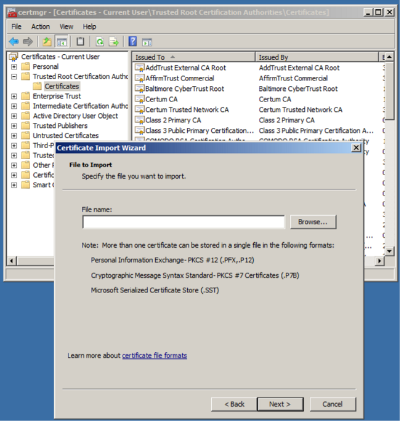The height and width of the screenshot is (421, 412).
Task: Click the Class 3 Public Primary certificate icon
Action: (139, 130)
